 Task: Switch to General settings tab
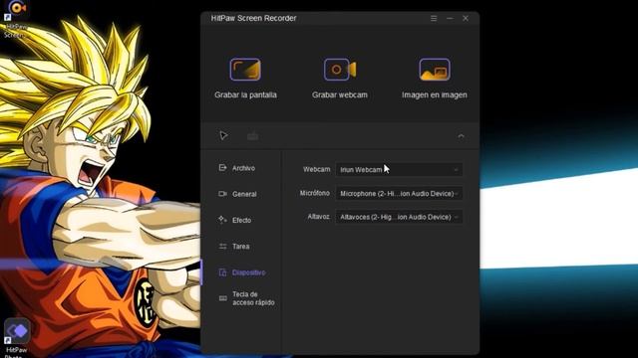coord(238,194)
